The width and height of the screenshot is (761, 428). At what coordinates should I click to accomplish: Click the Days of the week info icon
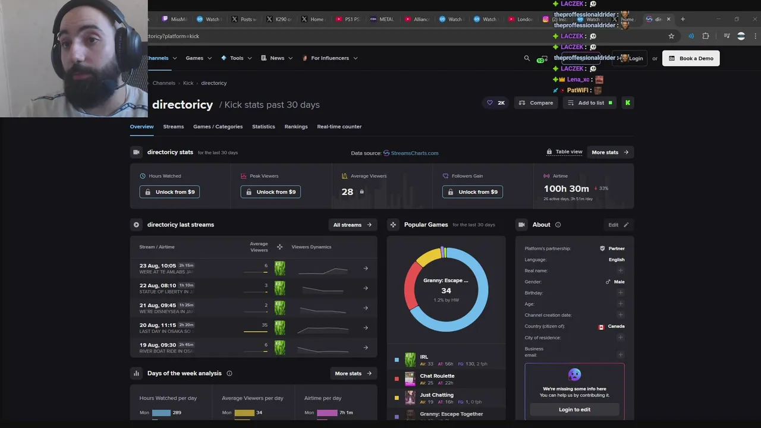[x=229, y=373]
